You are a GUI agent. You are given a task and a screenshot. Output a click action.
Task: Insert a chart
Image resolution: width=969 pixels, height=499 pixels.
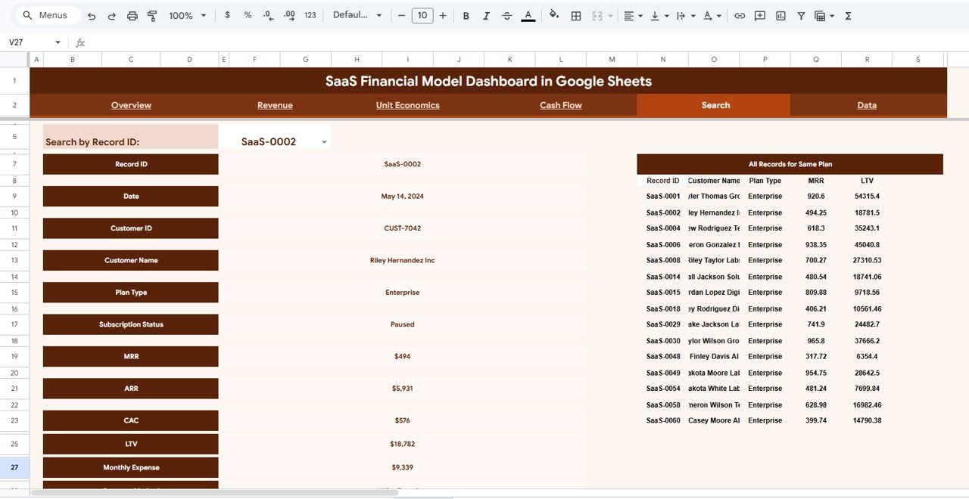(780, 14)
